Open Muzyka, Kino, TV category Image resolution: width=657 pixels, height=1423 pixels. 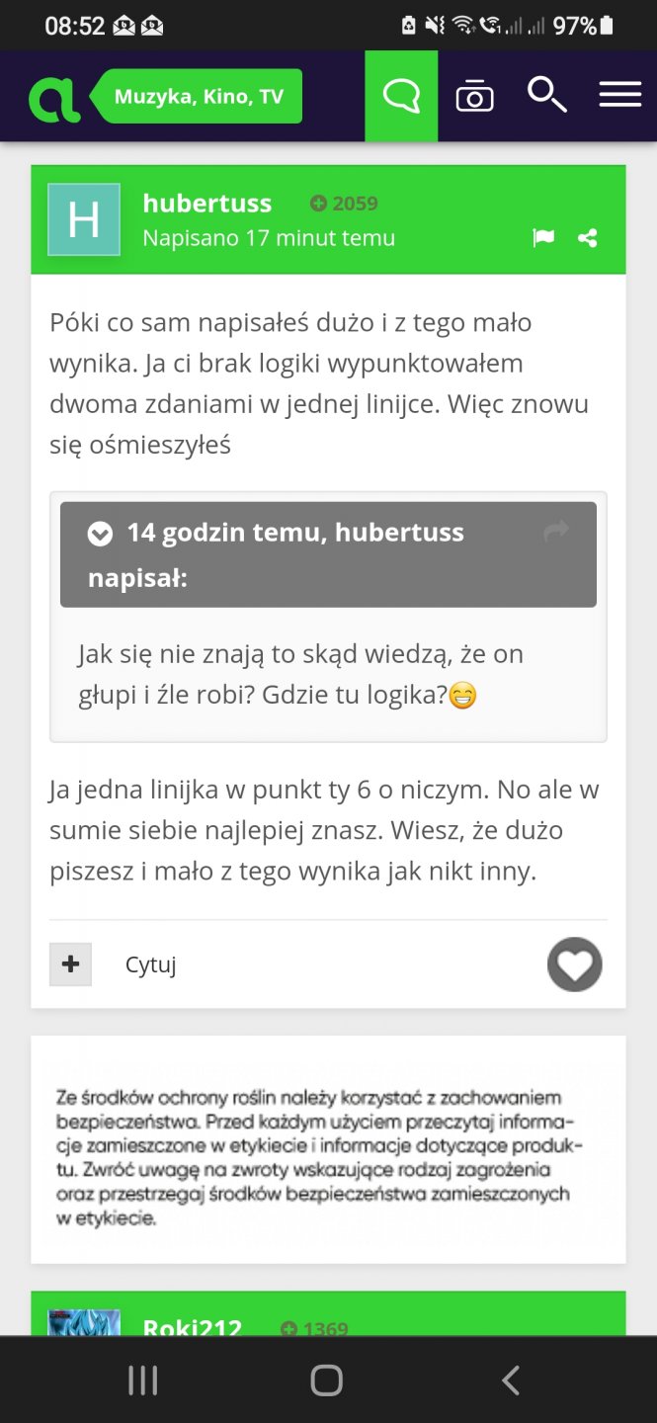[x=199, y=97]
